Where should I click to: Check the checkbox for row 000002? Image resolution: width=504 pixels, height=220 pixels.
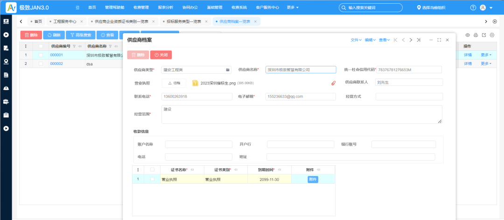click(x=41, y=64)
